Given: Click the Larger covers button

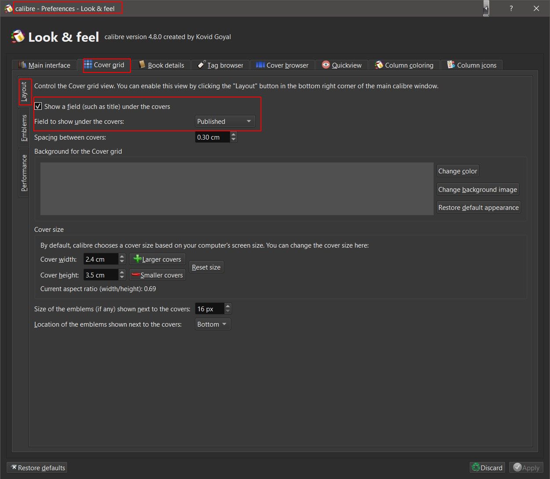Looking at the screenshot, I should [x=157, y=259].
